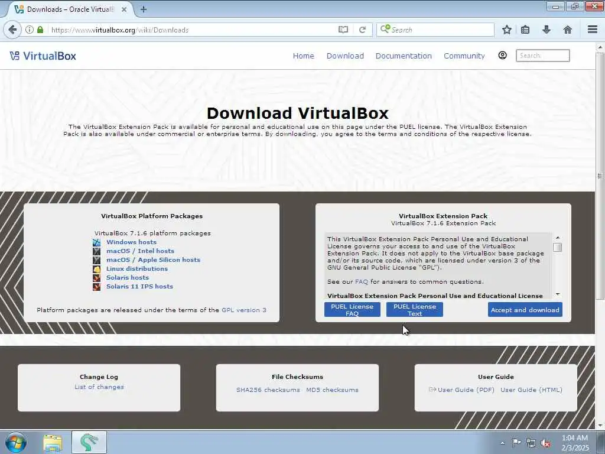This screenshot has width=605, height=454.
Task: Click the Linux distributions icon
Action: [x=96, y=269]
